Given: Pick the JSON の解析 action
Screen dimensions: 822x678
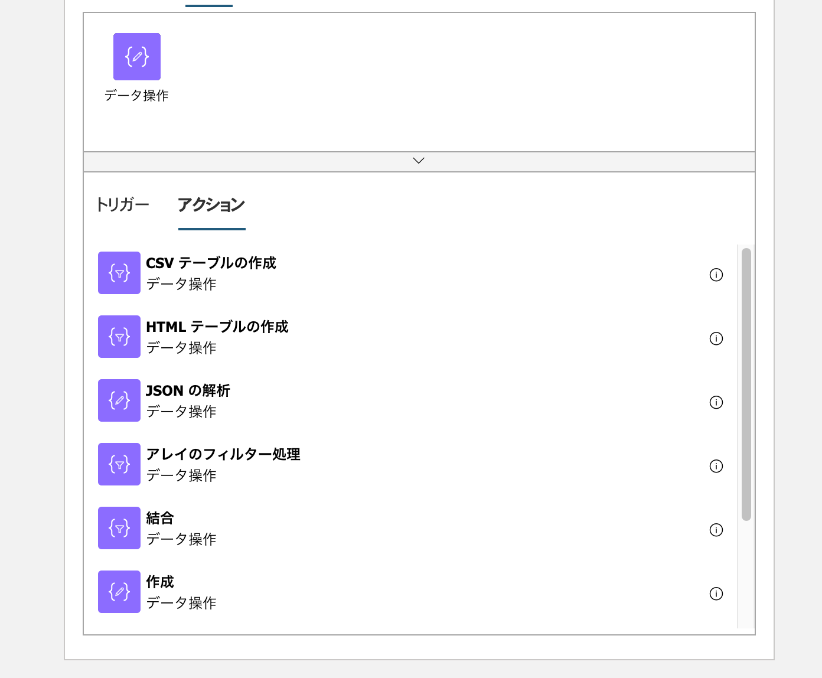Looking at the screenshot, I should [x=411, y=400].
